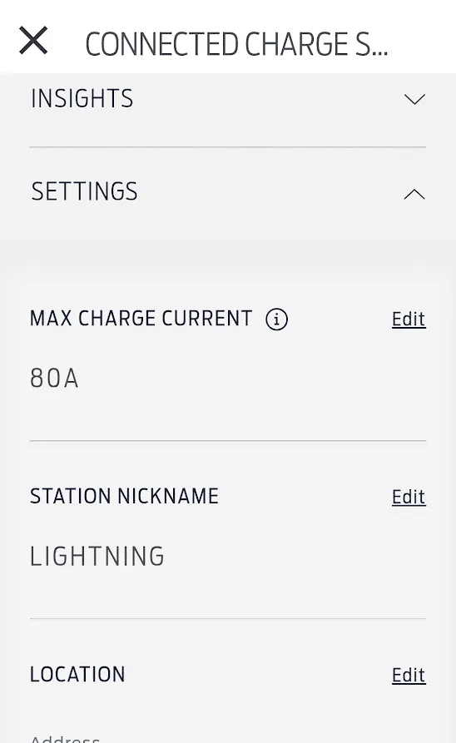
Task: Close the Connected Charge Station panel
Action: (x=33, y=40)
